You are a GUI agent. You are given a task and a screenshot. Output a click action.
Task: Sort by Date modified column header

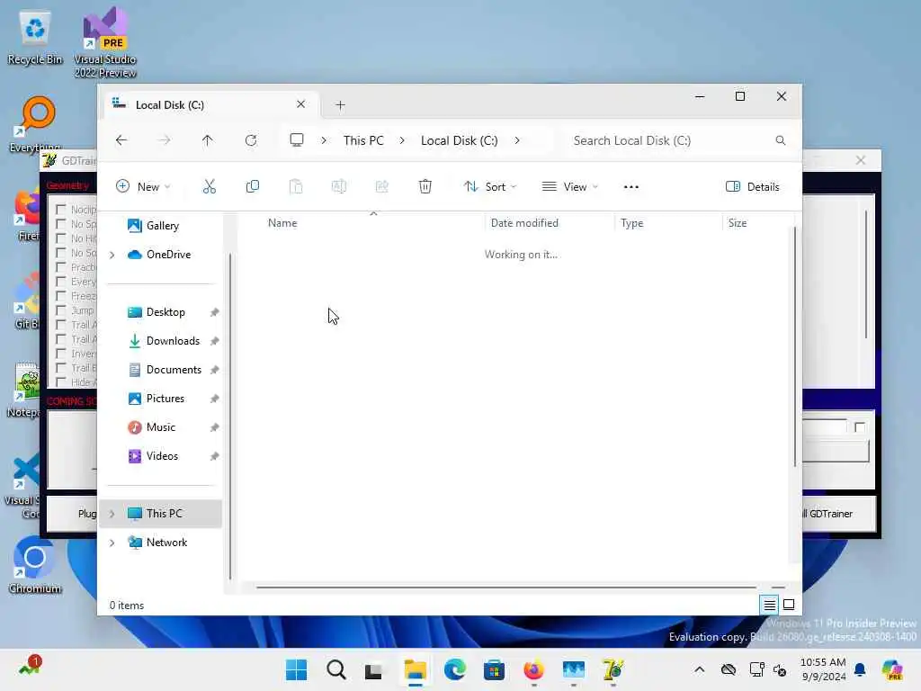pyautogui.click(x=524, y=223)
